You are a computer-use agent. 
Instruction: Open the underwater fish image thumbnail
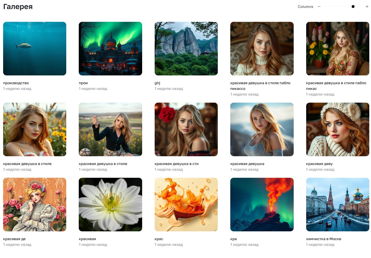click(35, 48)
